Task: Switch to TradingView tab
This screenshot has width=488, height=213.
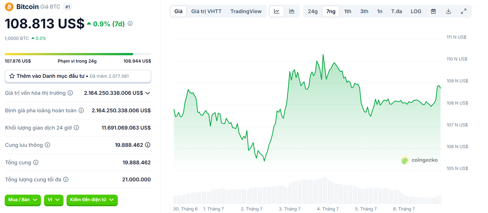Action: tap(246, 11)
